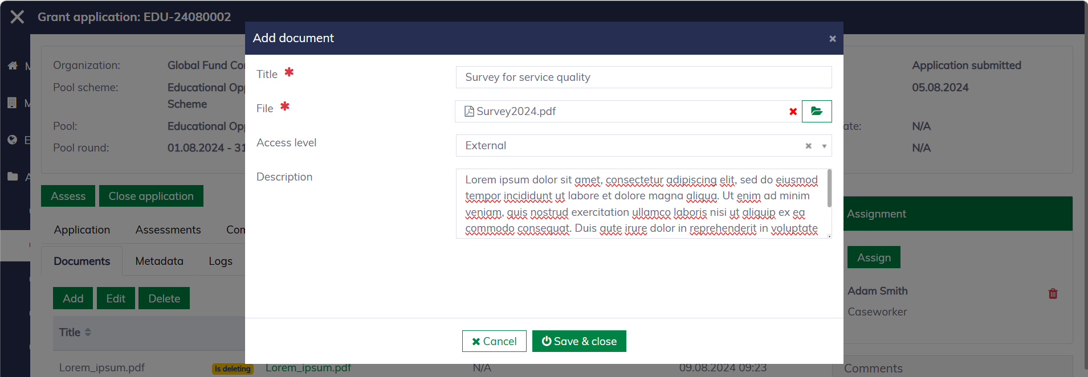1088x377 pixels.
Task: Switch to the Logs tab
Action: point(220,261)
